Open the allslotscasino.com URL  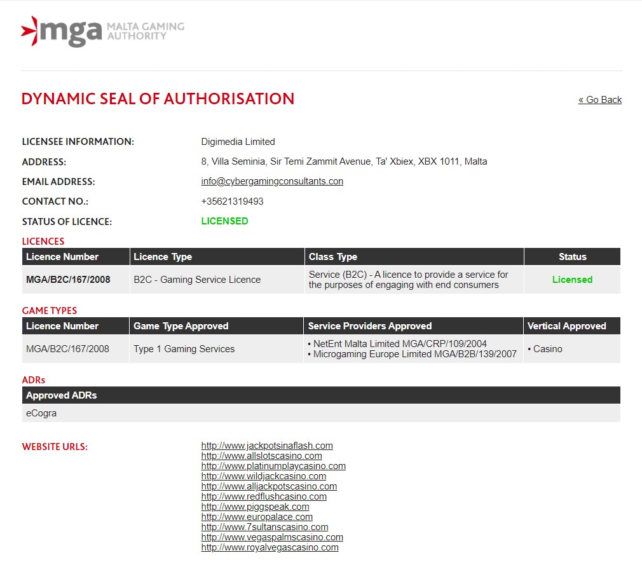261,456
